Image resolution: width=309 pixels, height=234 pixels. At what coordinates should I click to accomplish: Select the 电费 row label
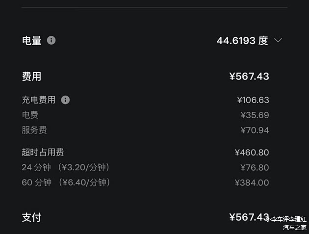(30, 115)
